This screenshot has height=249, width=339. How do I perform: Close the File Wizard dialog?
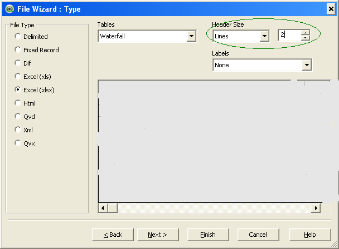click(x=331, y=9)
